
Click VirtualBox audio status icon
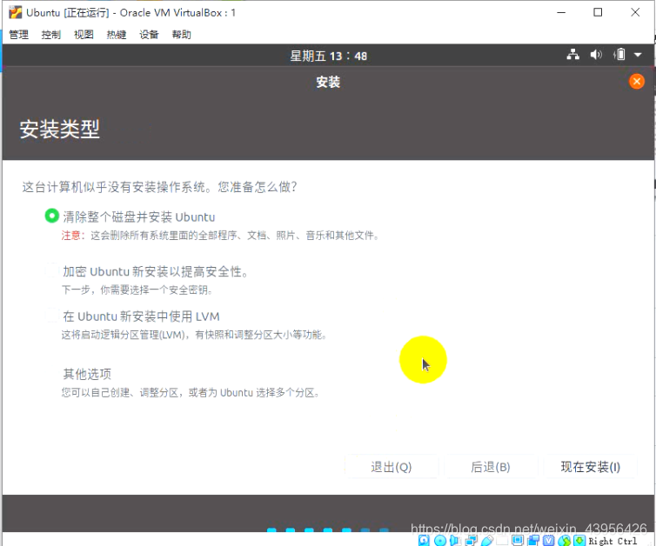454,541
